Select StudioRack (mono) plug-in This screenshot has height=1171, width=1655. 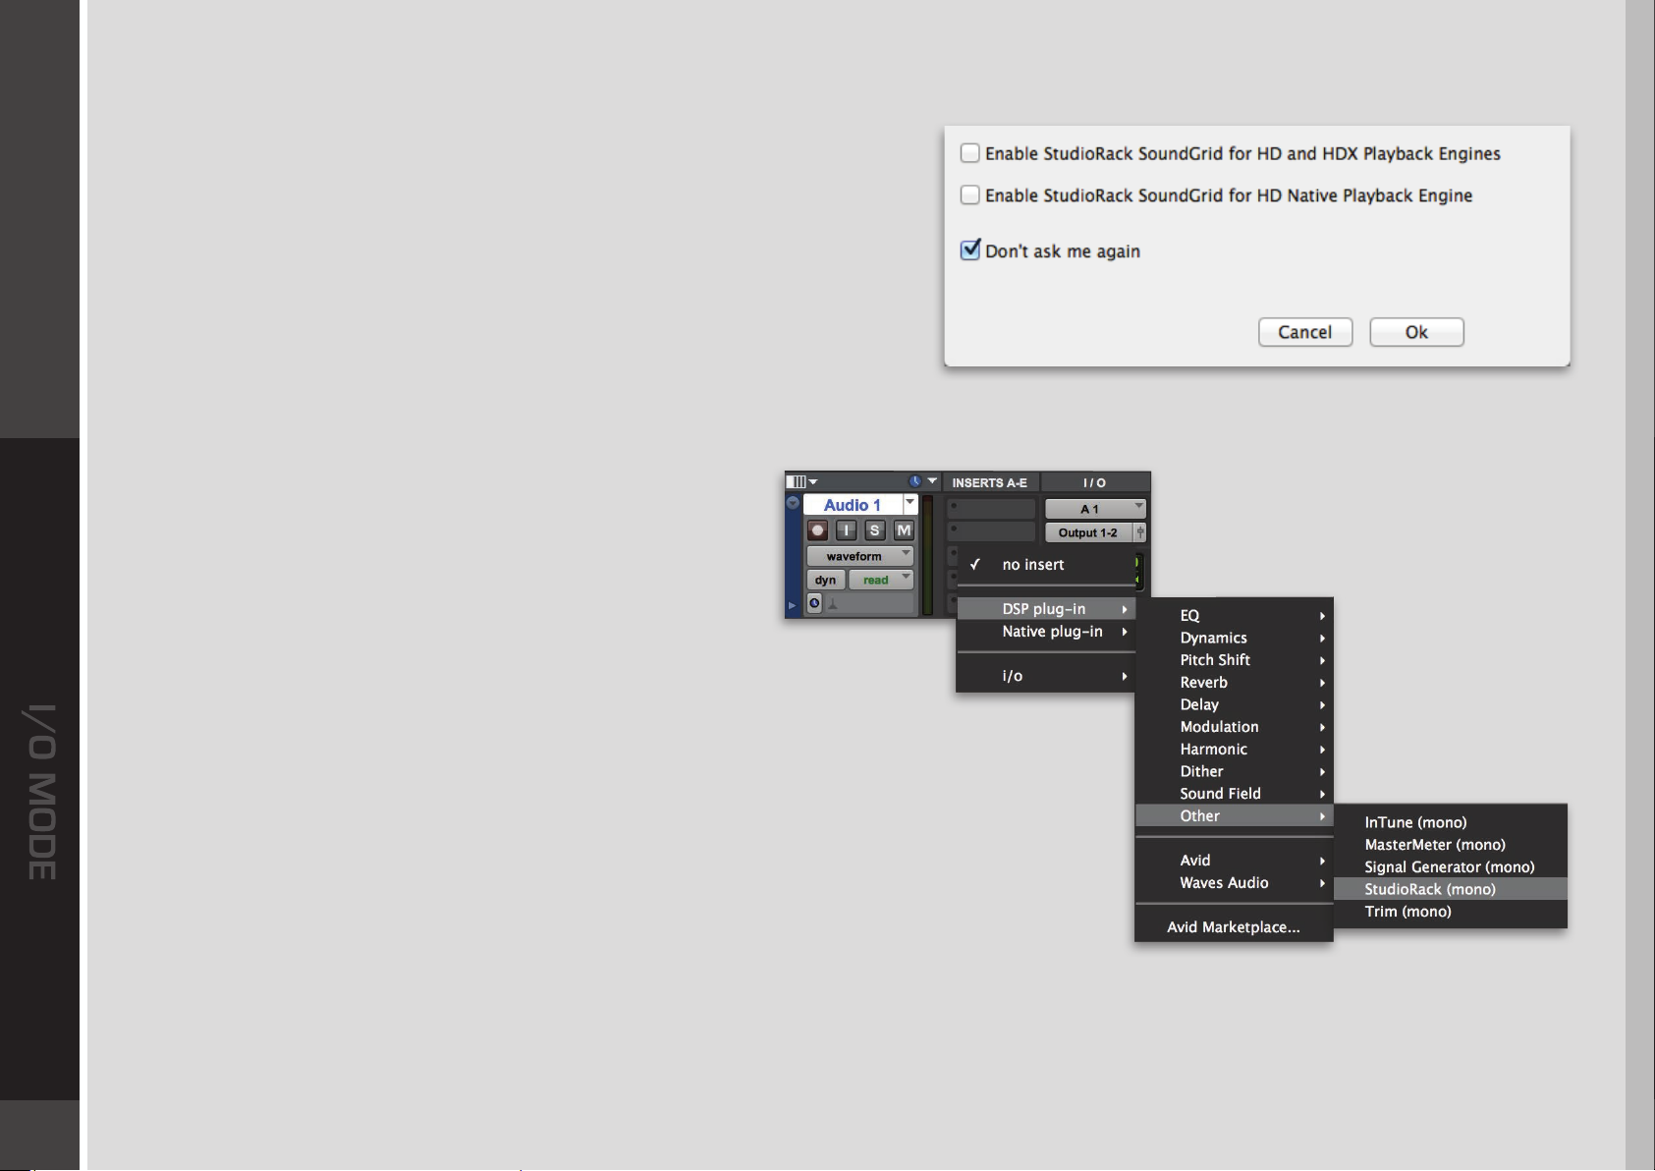tap(1451, 889)
